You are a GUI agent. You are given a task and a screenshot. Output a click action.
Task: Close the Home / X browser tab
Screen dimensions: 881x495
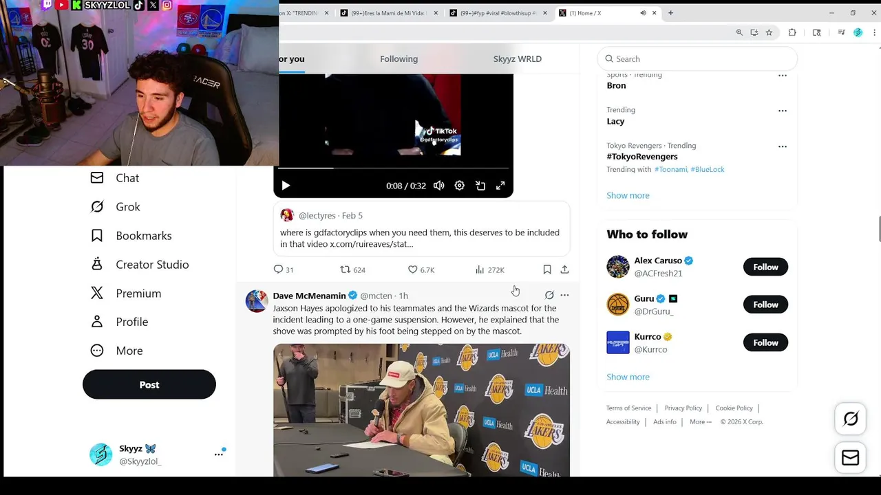[x=654, y=13]
